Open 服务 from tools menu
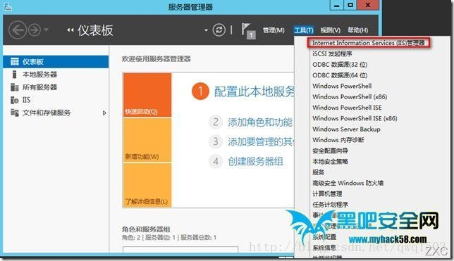454x261 pixels. click(x=318, y=172)
